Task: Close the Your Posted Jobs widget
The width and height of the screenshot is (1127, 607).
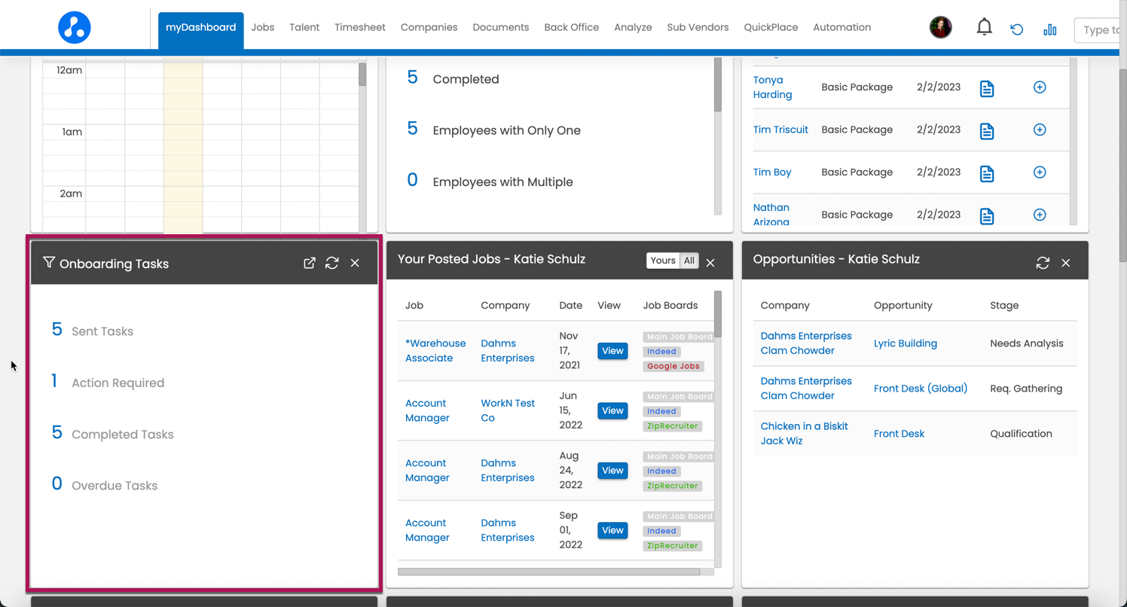Action: tap(710, 263)
